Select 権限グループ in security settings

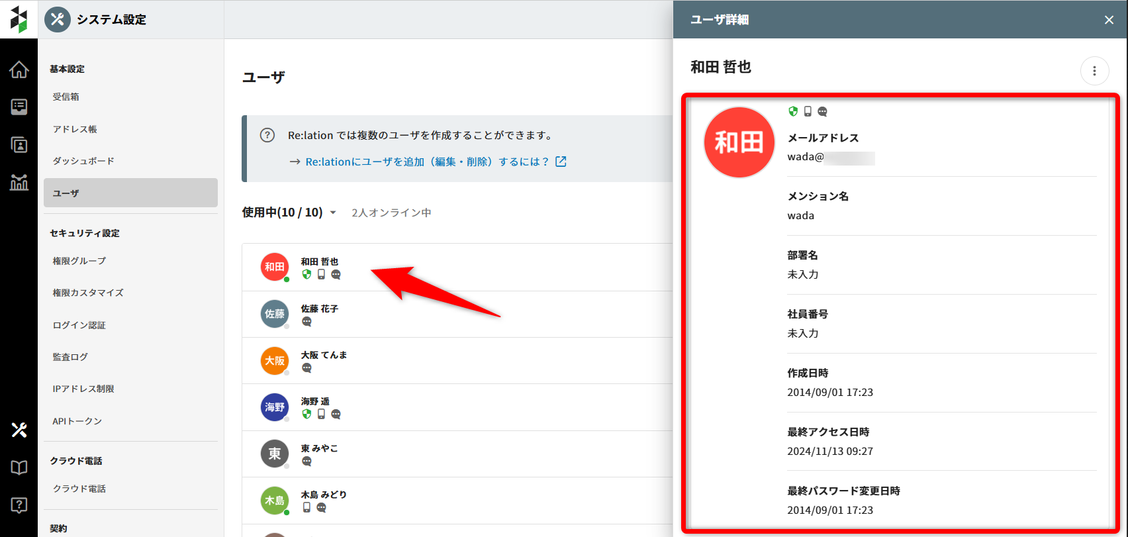(x=79, y=261)
